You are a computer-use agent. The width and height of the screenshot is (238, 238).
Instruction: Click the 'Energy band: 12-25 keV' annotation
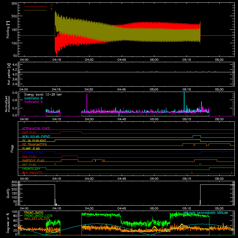click(x=43, y=95)
